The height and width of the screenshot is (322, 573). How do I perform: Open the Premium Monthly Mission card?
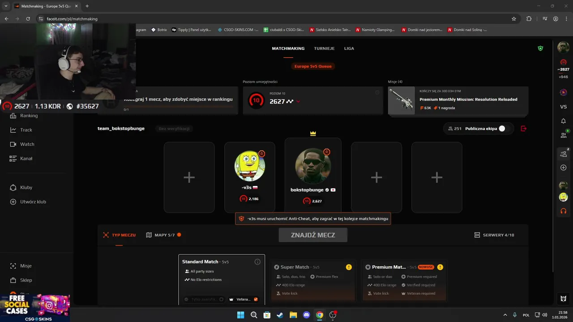(x=458, y=101)
